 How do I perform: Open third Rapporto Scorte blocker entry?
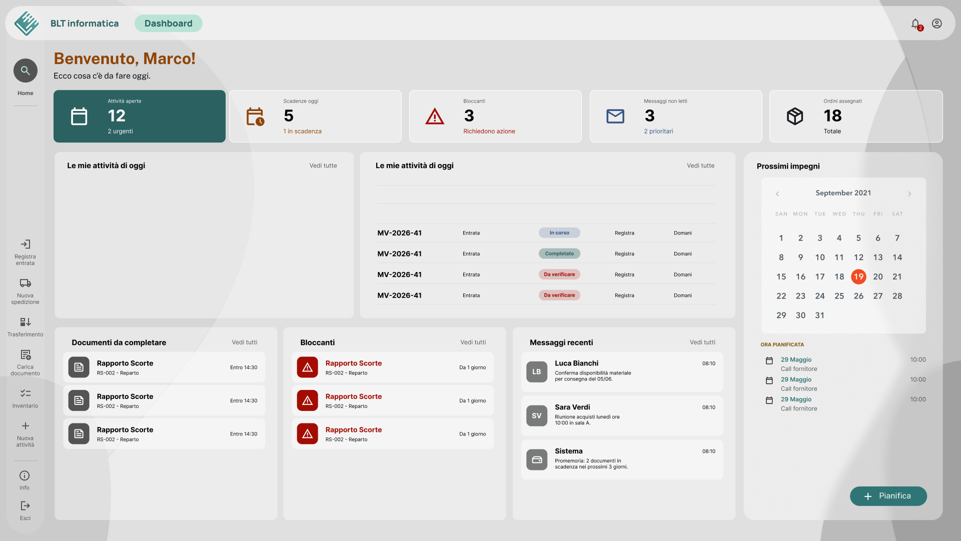(393, 434)
